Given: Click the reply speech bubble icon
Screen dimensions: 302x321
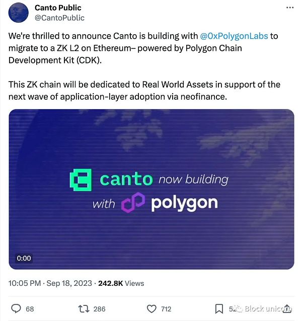Looking at the screenshot, I should 16,308.
